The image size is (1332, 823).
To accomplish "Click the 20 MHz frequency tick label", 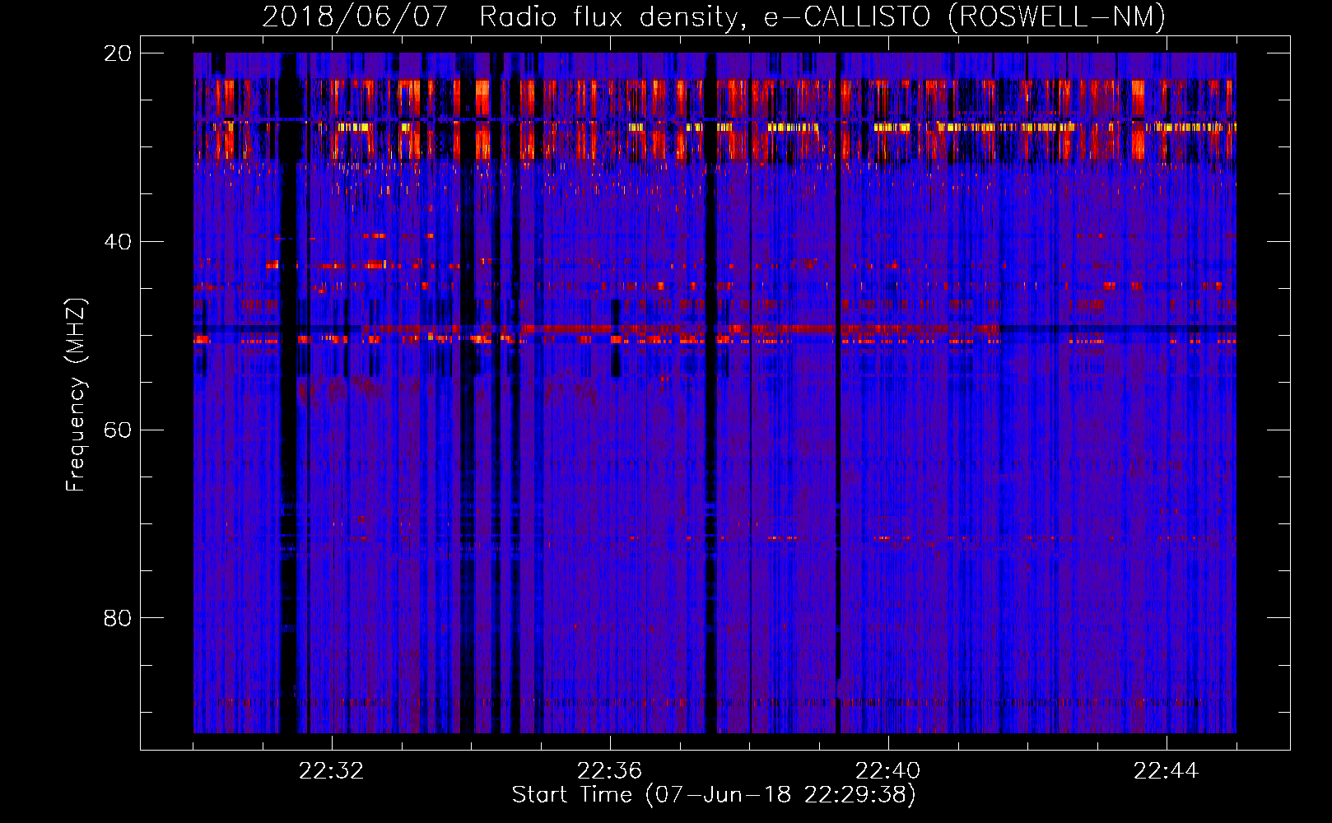I will coord(117,53).
